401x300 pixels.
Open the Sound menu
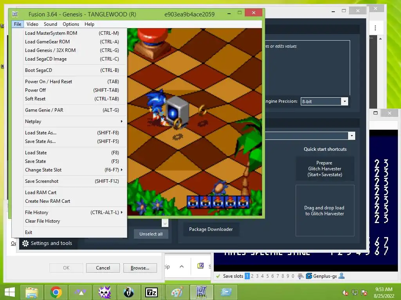click(51, 24)
